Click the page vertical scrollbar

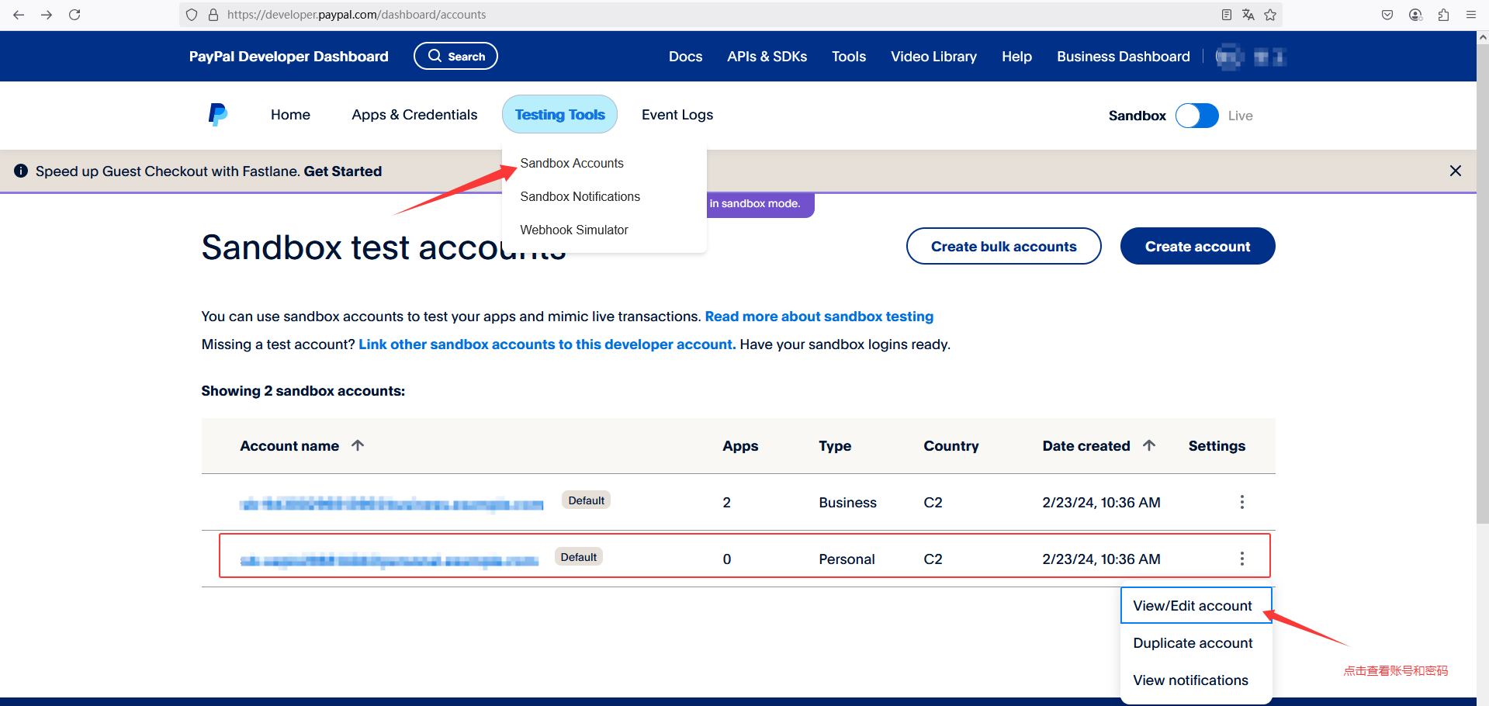pos(1483,284)
